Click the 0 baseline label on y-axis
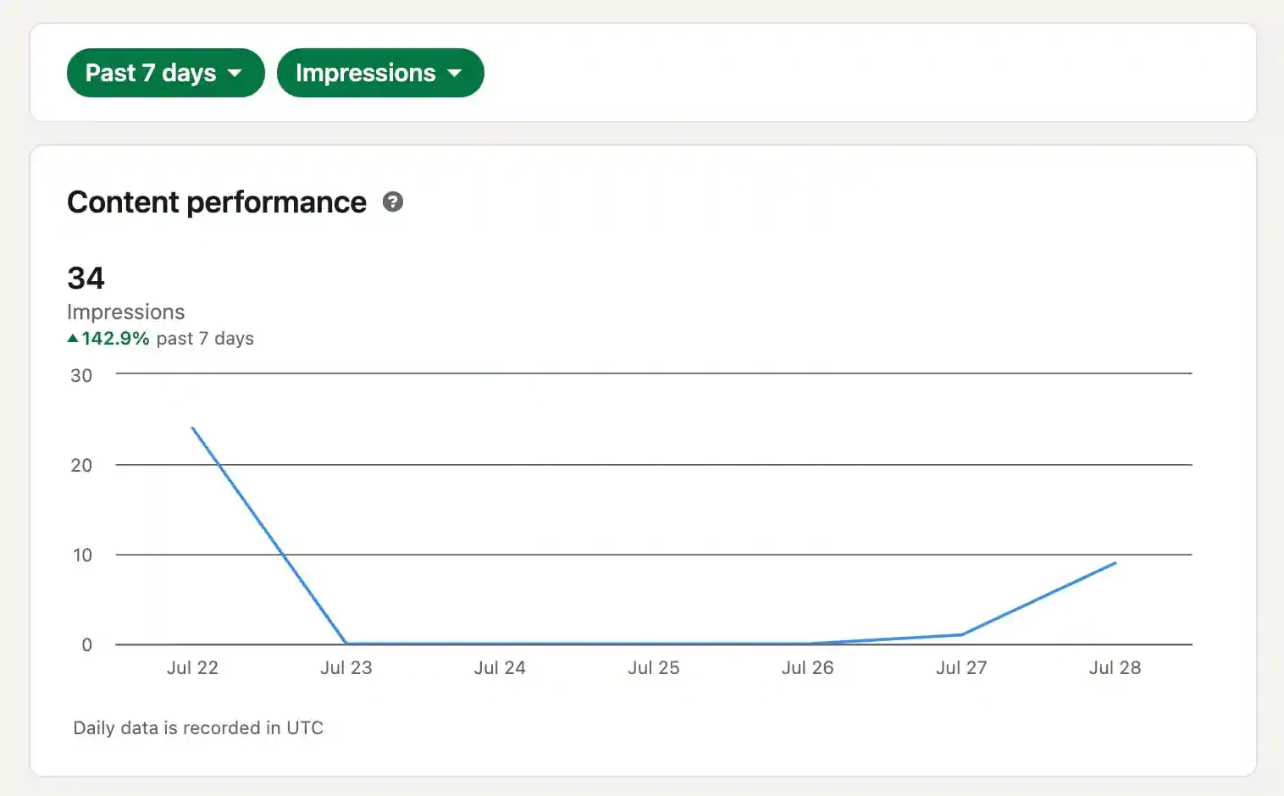The width and height of the screenshot is (1284, 796). (86, 644)
